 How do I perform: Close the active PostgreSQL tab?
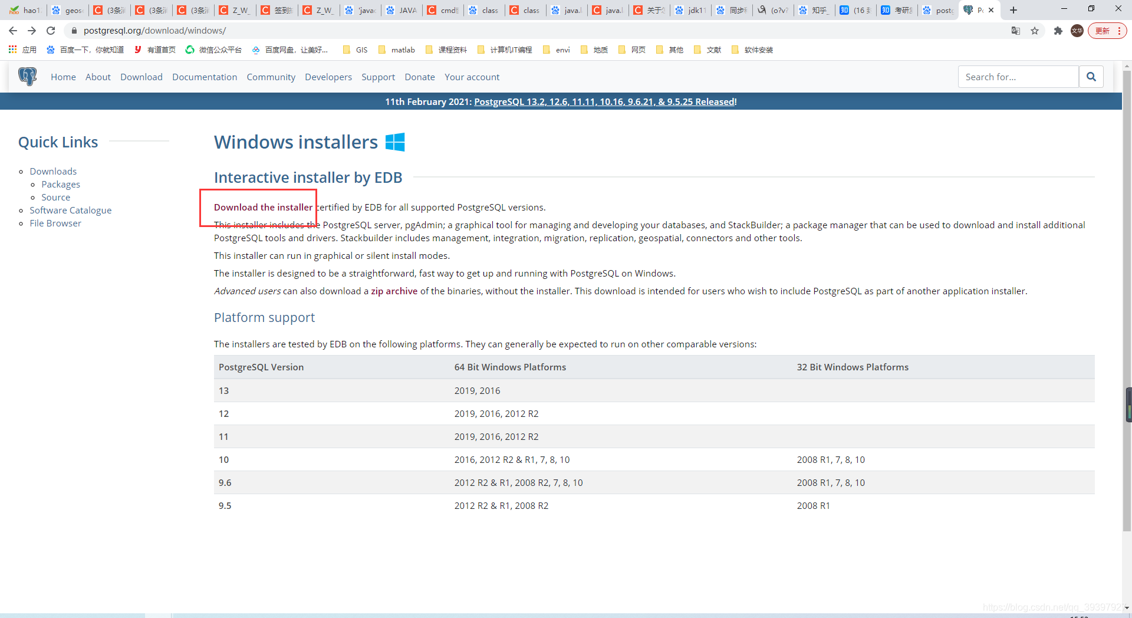coord(991,10)
